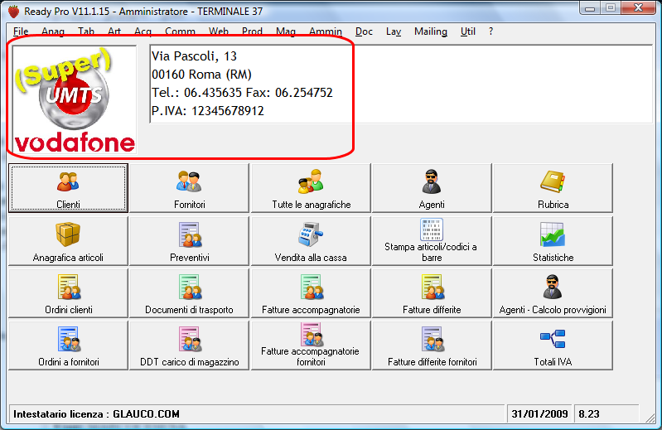This screenshot has height=430, width=662.
Task: Open Anagrafica articoli box icon
Action: (68, 241)
